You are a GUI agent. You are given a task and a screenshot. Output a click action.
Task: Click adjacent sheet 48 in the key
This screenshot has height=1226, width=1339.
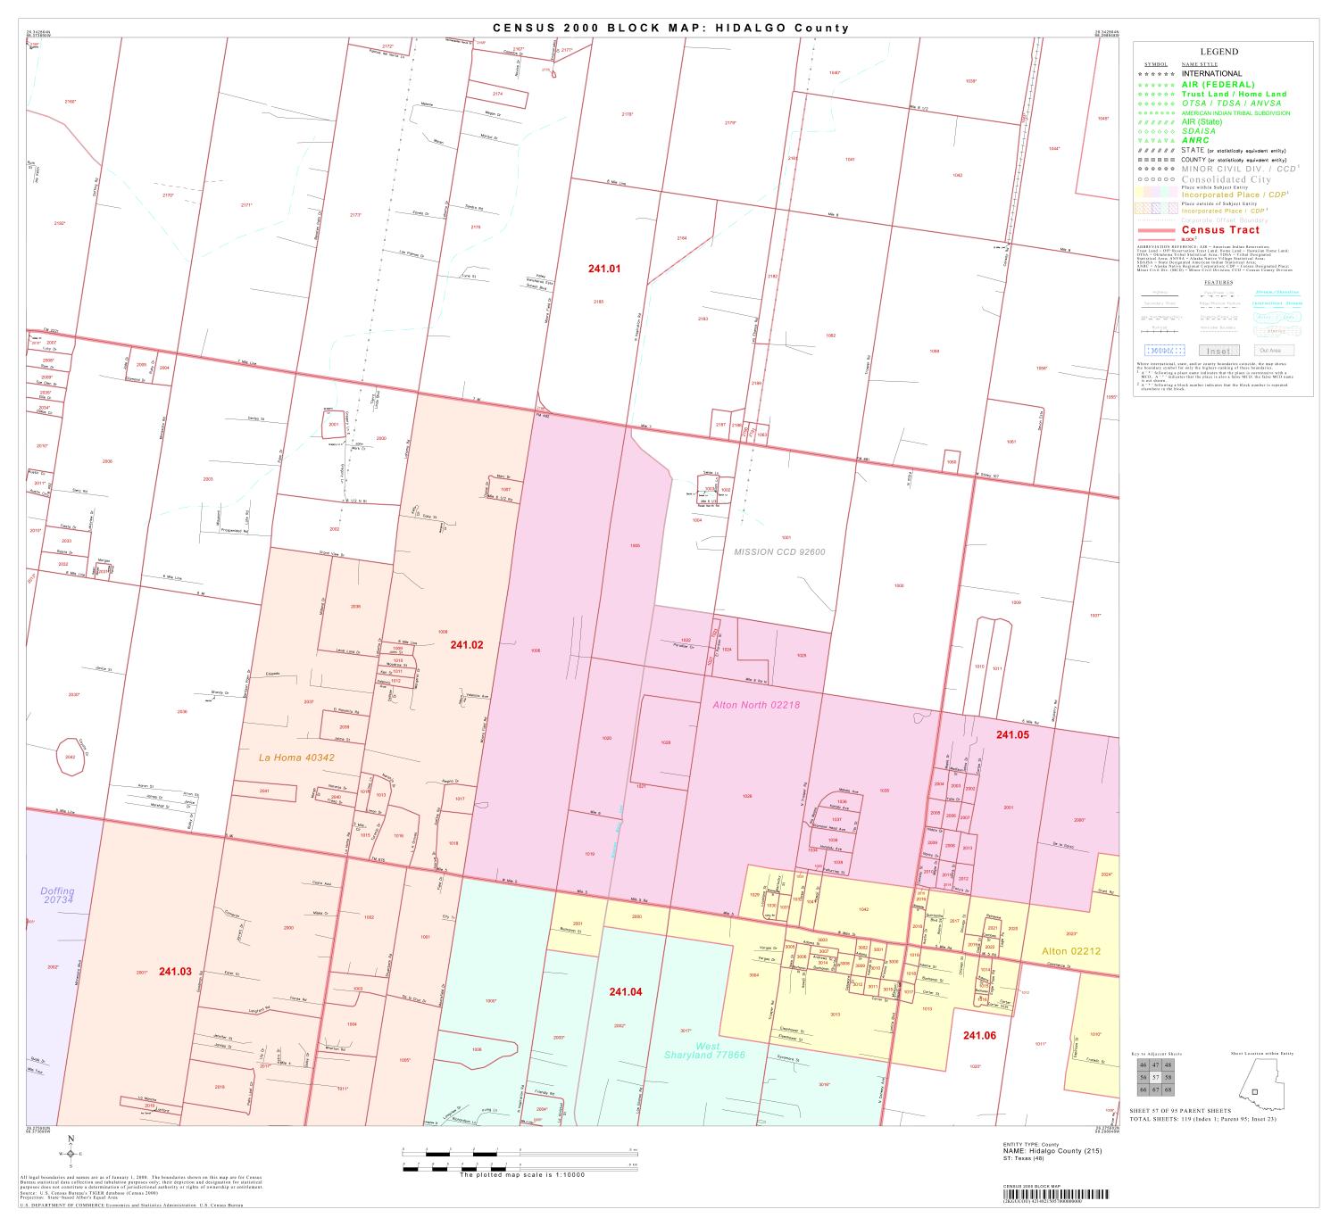point(1168,1065)
